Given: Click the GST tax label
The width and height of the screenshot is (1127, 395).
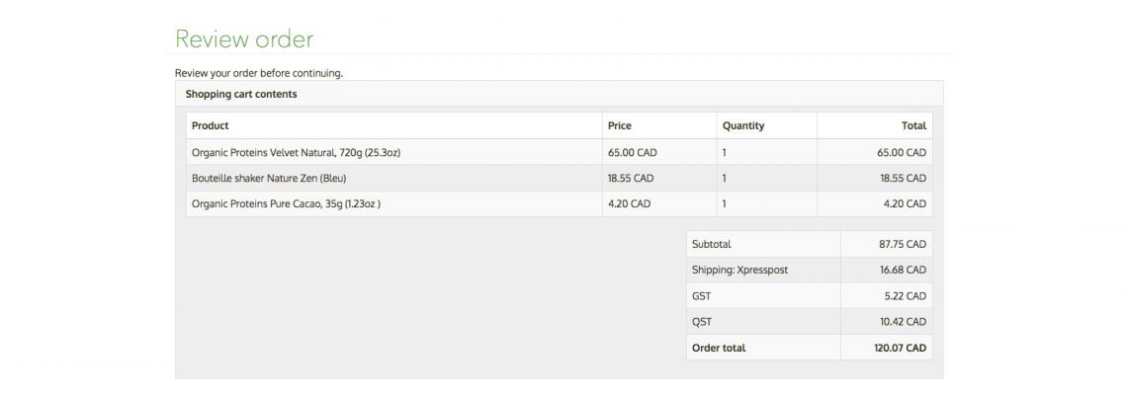Looking at the screenshot, I should pos(701,295).
